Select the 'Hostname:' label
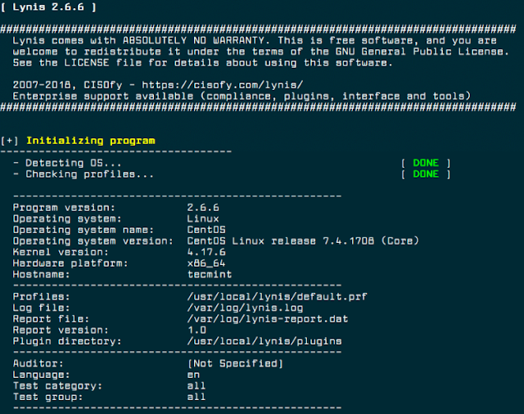The image size is (524, 414). [x=41, y=274]
